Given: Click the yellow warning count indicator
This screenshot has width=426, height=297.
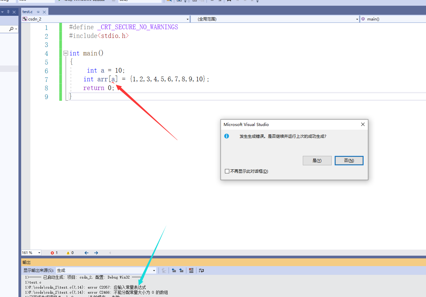Looking at the screenshot, I should (70, 253).
